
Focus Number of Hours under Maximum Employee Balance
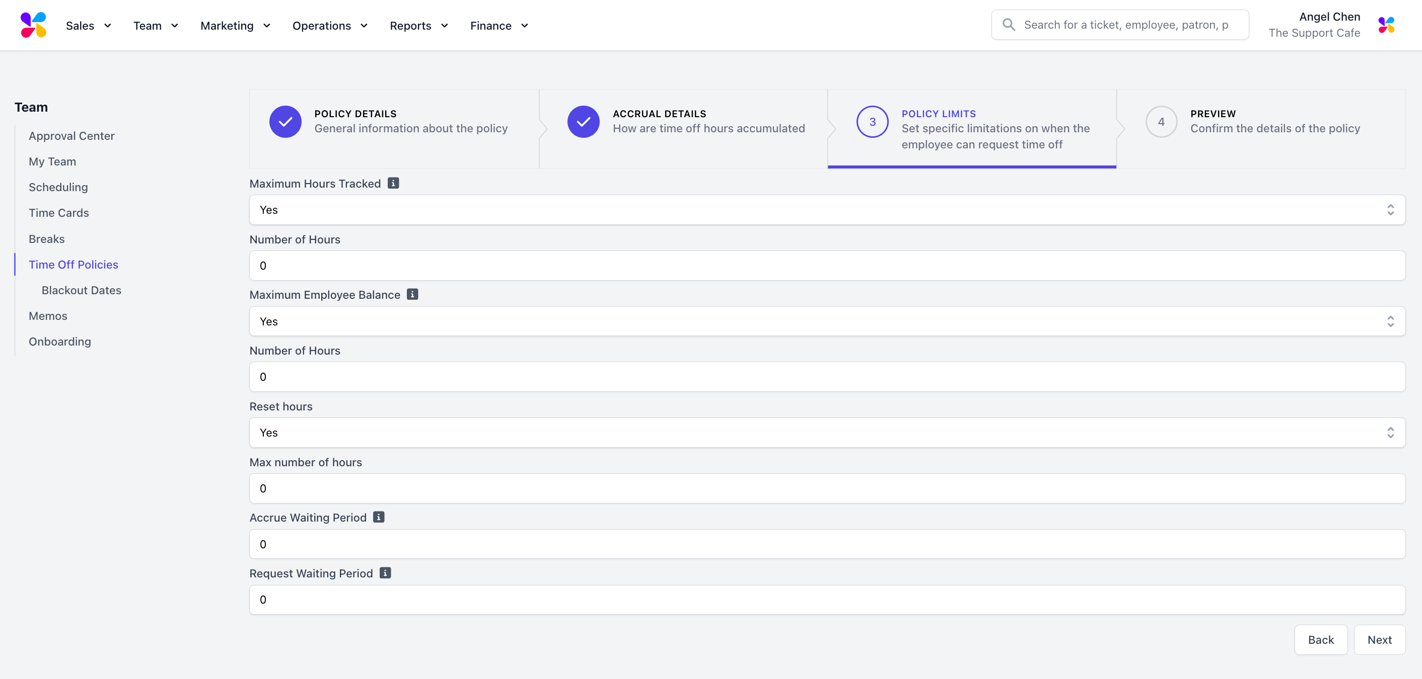pos(827,377)
